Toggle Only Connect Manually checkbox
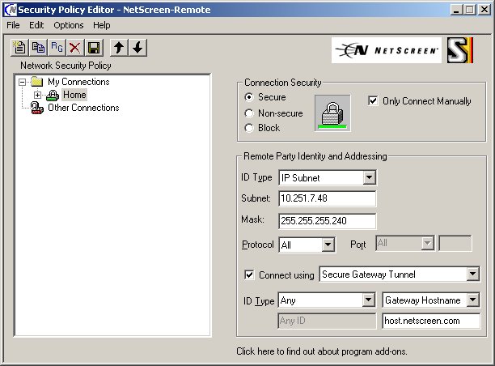Viewport: 495px width, 366px height. point(373,101)
